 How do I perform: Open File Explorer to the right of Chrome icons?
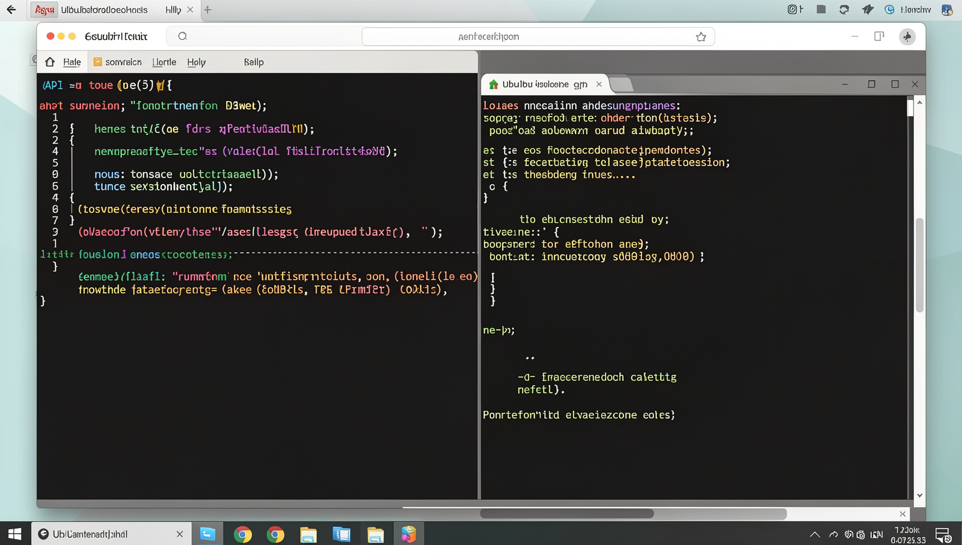(308, 534)
